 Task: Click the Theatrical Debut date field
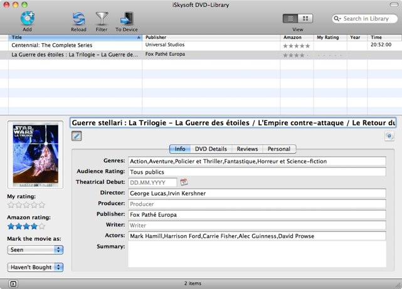pyautogui.click(x=152, y=182)
